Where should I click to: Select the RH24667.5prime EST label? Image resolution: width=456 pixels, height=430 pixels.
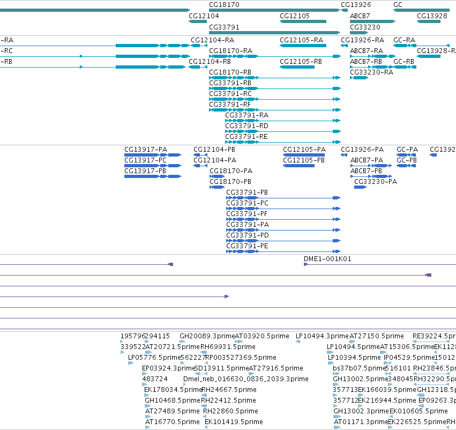pyautogui.click(x=229, y=390)
